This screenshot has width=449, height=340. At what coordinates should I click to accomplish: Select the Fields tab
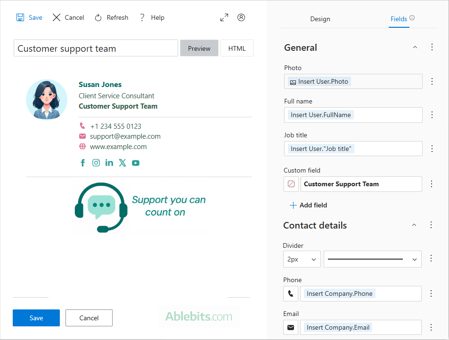tap(399, 19)
